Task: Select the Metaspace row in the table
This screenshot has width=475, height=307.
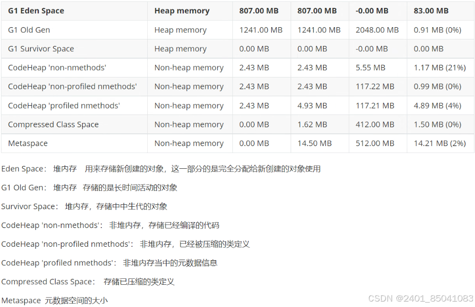Action: [237, 143]
